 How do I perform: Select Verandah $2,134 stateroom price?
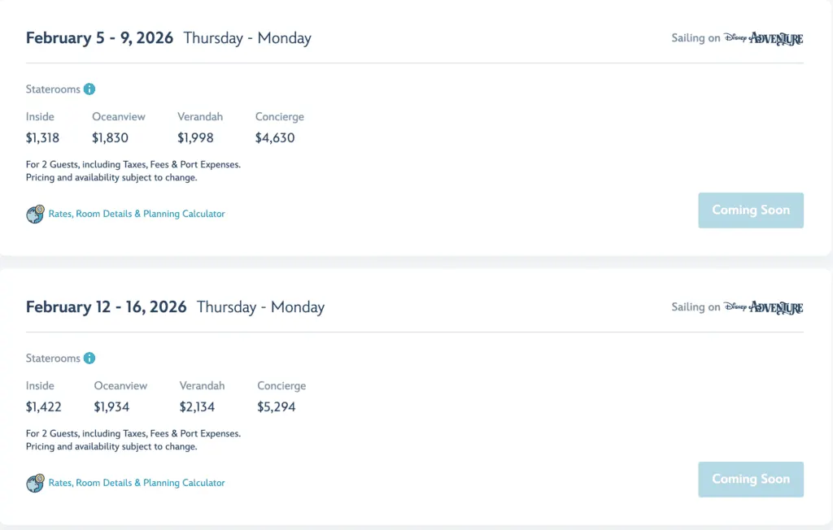[x=198, y=407]
